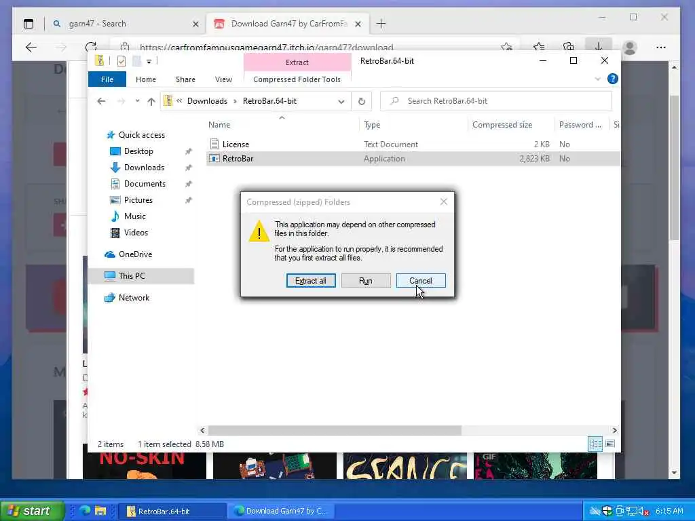Open Pictures in the navigation pane
695x521 pixels.
138,200
